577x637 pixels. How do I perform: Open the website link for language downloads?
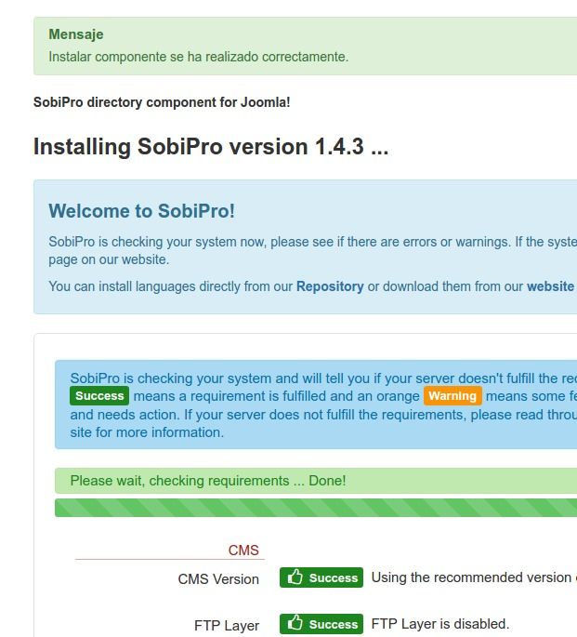tap(550, 286)
